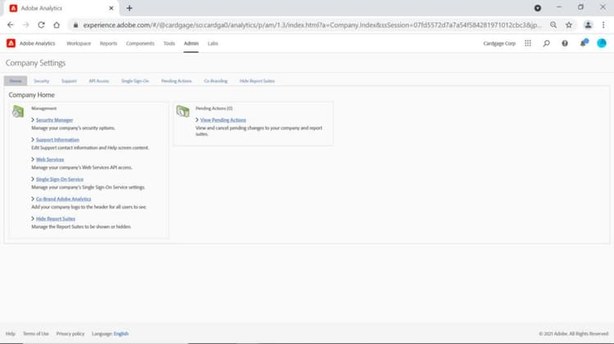This screenshot has width=614, height=344.
Task: Click the chevron beside View Pending Actions
Action: 197,120
